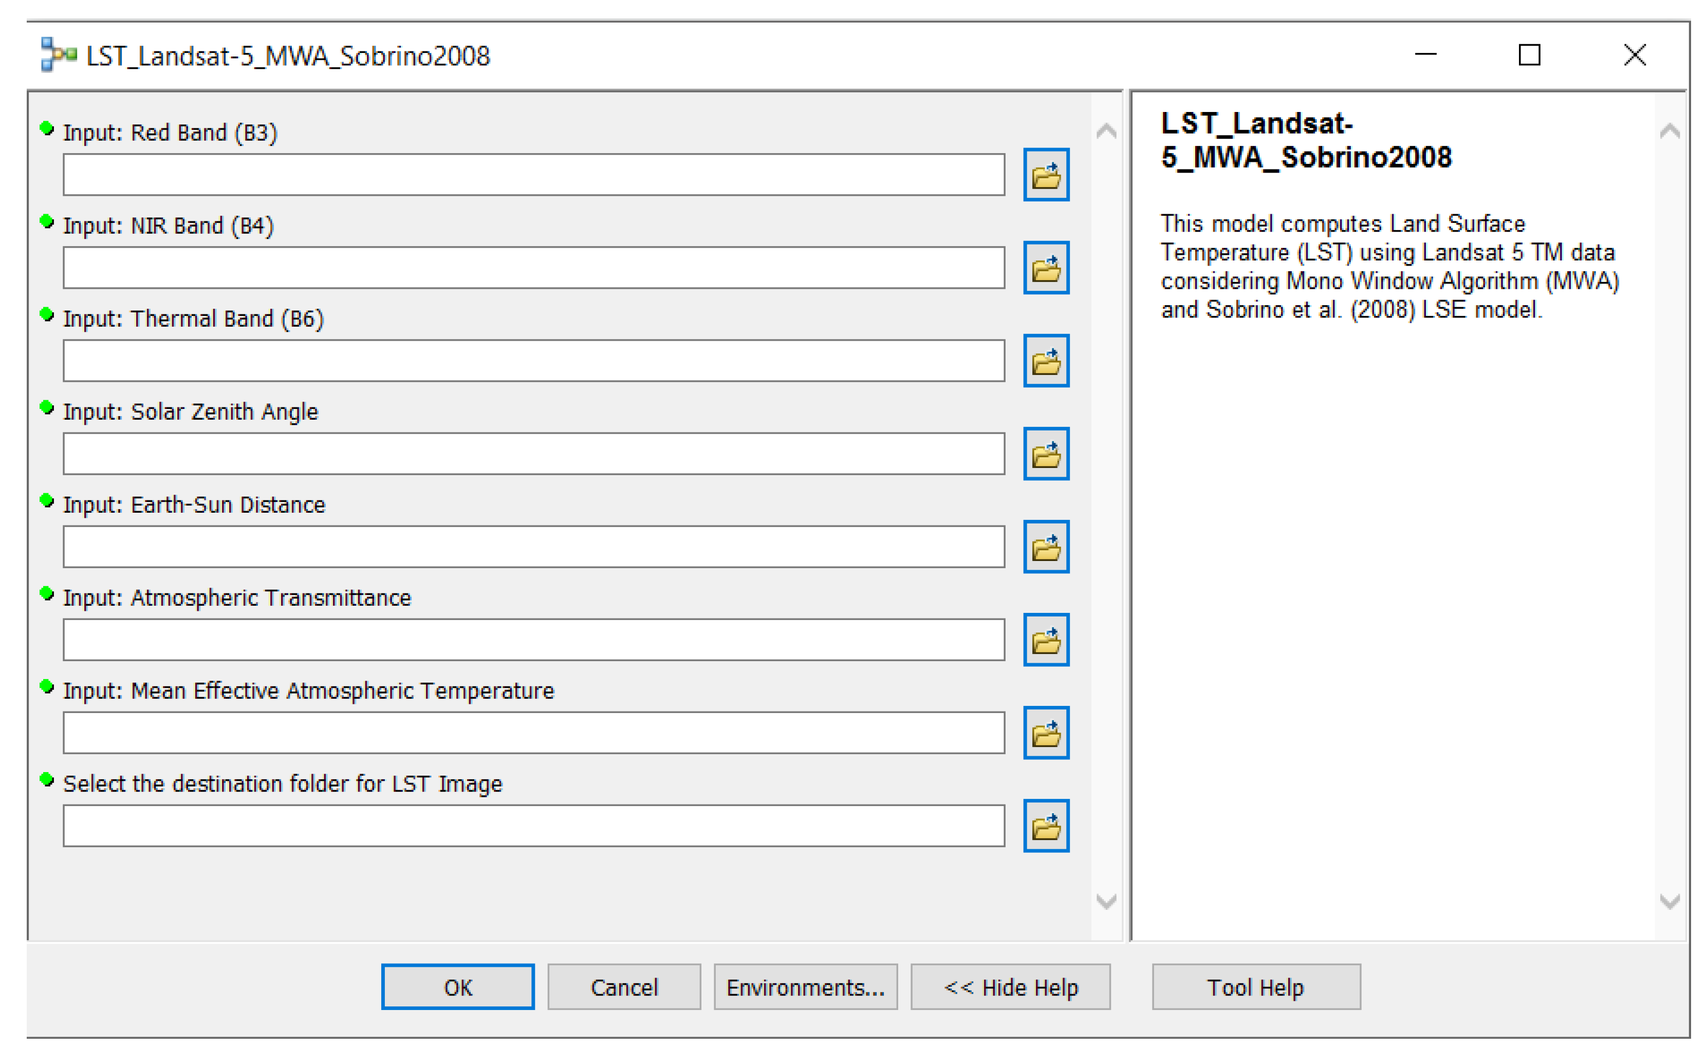Focus the NIR Band (B4) text field
Screen dimensions: 1707x1048
click(534, 268)
